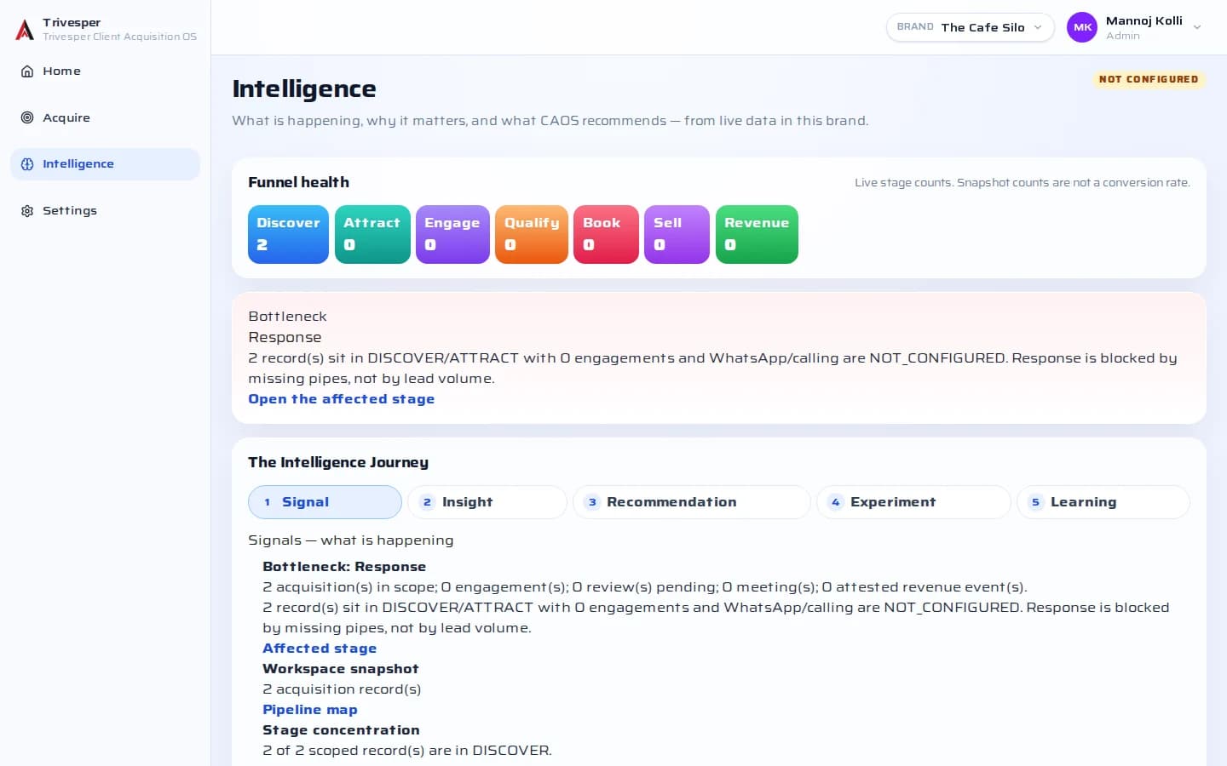
Task: Open Settings from the sidebar
Action: 105,211
